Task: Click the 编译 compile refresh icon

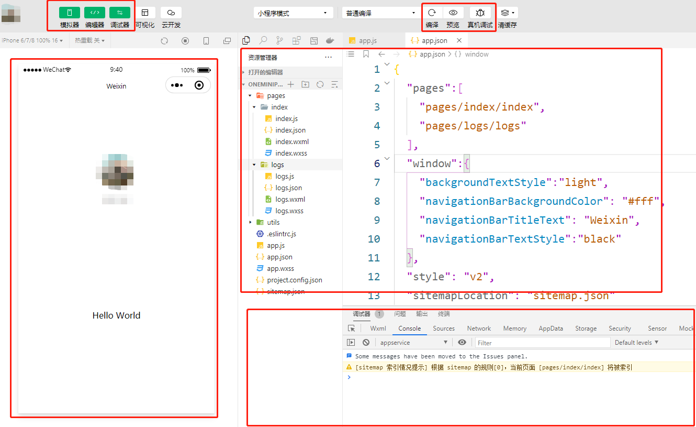Action: [432, 13]
